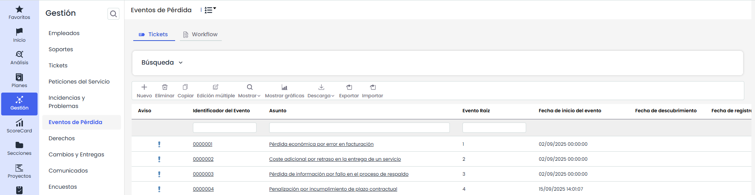Open the Mostrar dropdown
Image resolution: width=755 pixels, height=195 pixels.
249,91
